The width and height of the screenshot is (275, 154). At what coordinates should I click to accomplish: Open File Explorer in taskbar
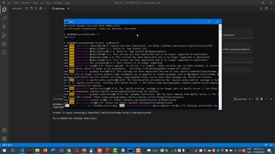coord(37,150)
